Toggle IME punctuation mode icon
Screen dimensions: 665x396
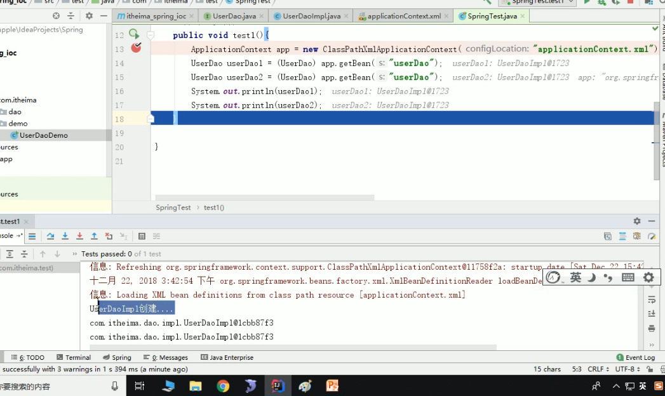click(x=608, y=278)
